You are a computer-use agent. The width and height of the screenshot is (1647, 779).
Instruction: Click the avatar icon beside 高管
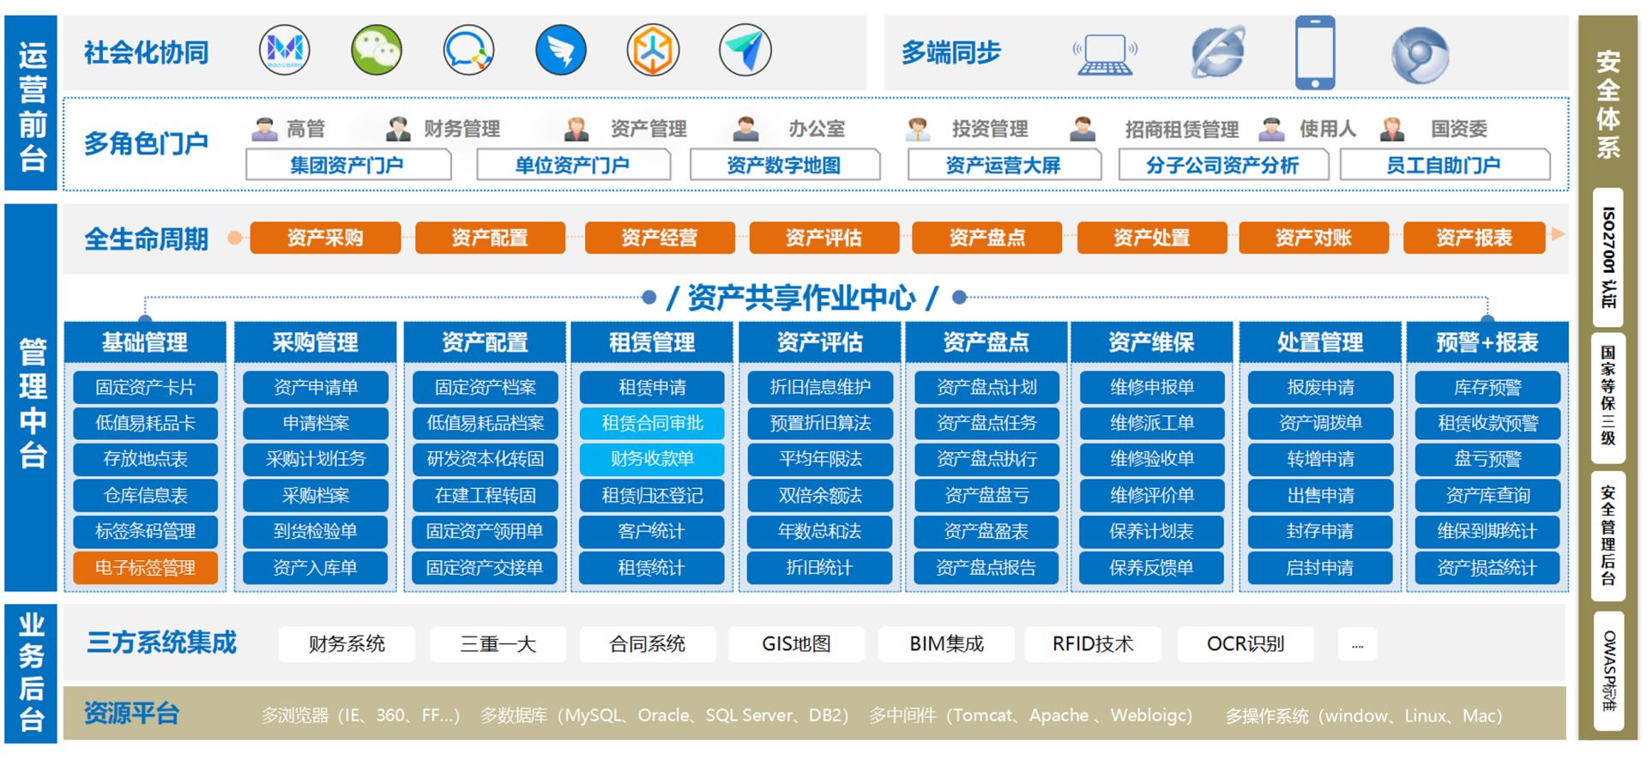[264, 130]
